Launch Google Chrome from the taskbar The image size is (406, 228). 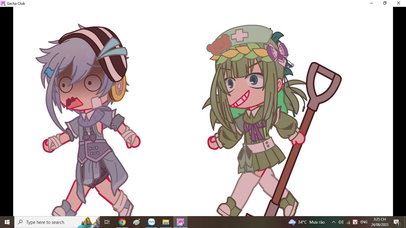point(122,222)
